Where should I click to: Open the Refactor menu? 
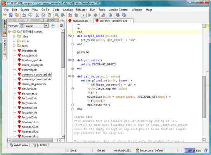81,10
